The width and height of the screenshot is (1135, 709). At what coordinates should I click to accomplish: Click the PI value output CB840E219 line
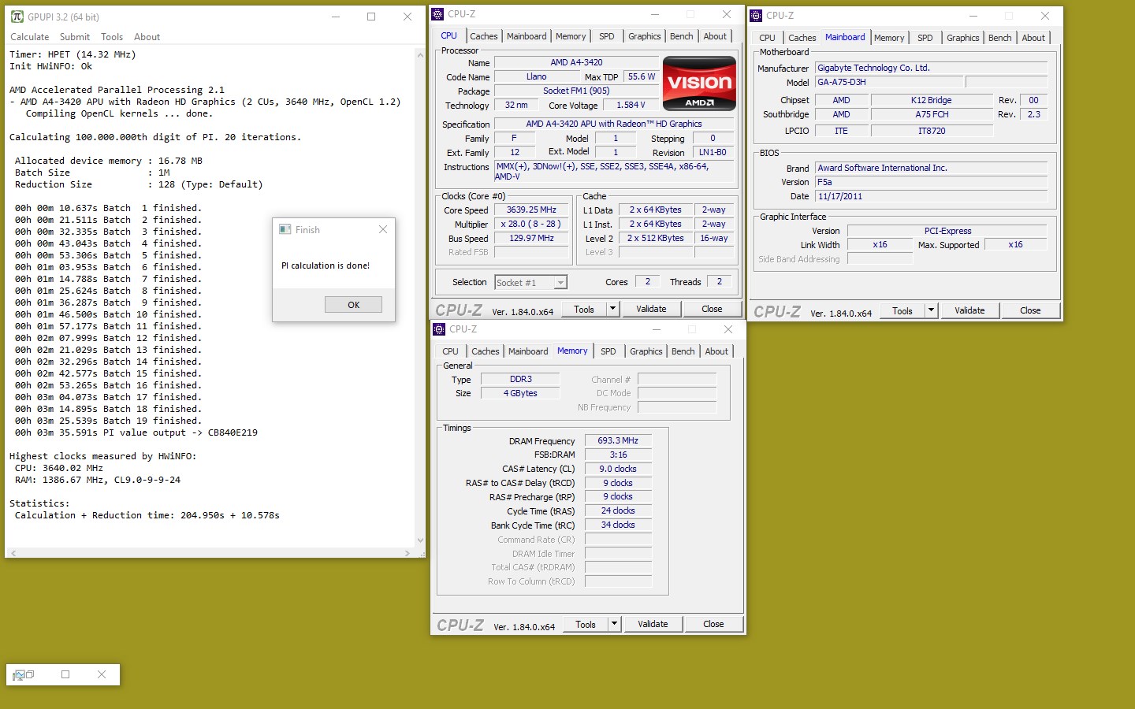tap(136, 432)
